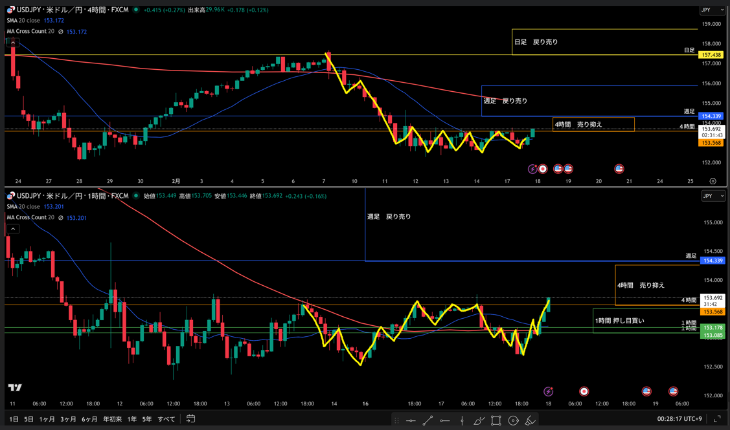The image size is (730, 430).
Task: Collapse the indicator legend on the 1-hour chart
Action: click(13, 229)
